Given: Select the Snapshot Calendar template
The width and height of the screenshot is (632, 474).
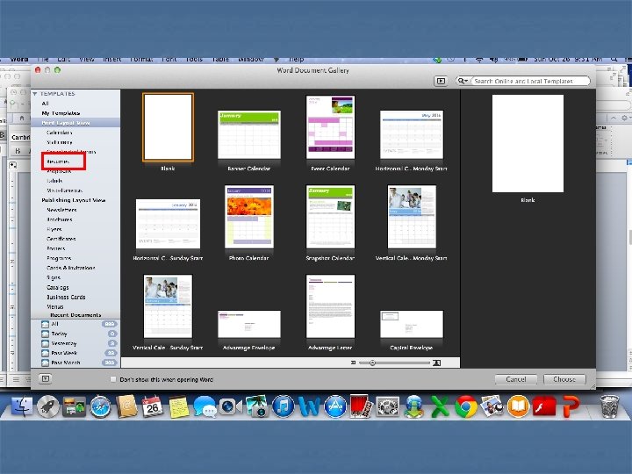Looking at the screenshot, I should 331,217.
